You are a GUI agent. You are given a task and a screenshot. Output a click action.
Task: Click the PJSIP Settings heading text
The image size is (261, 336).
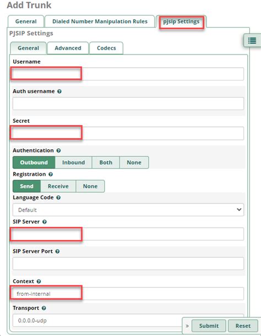tap(31, 34)
